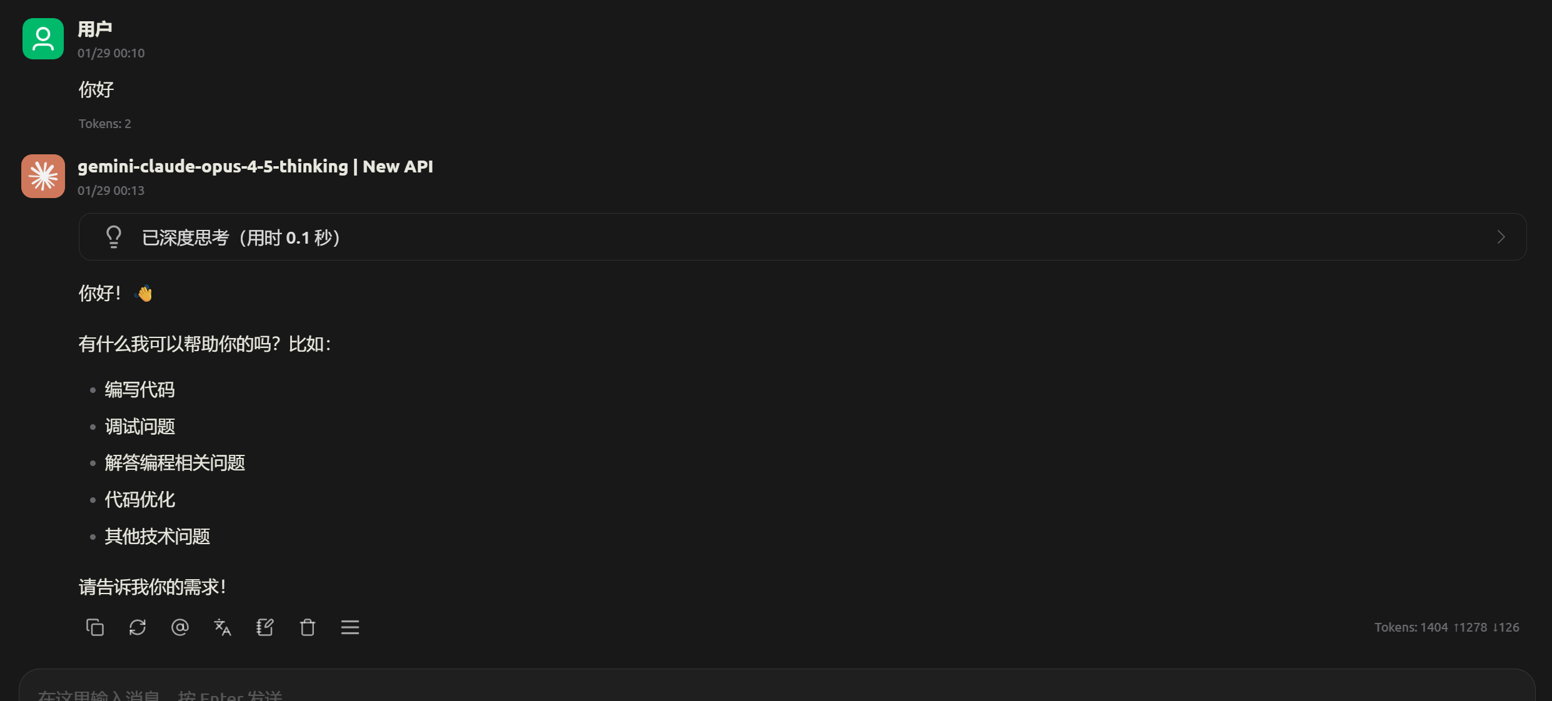
Task: Click the "已深度思考（用时 0.1 秒）" label
Action: coord(241,238)
